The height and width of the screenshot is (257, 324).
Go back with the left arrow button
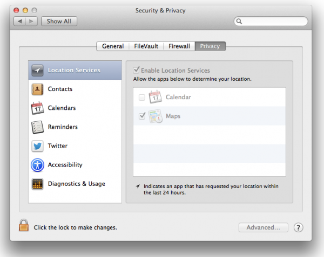click(20, 21)
